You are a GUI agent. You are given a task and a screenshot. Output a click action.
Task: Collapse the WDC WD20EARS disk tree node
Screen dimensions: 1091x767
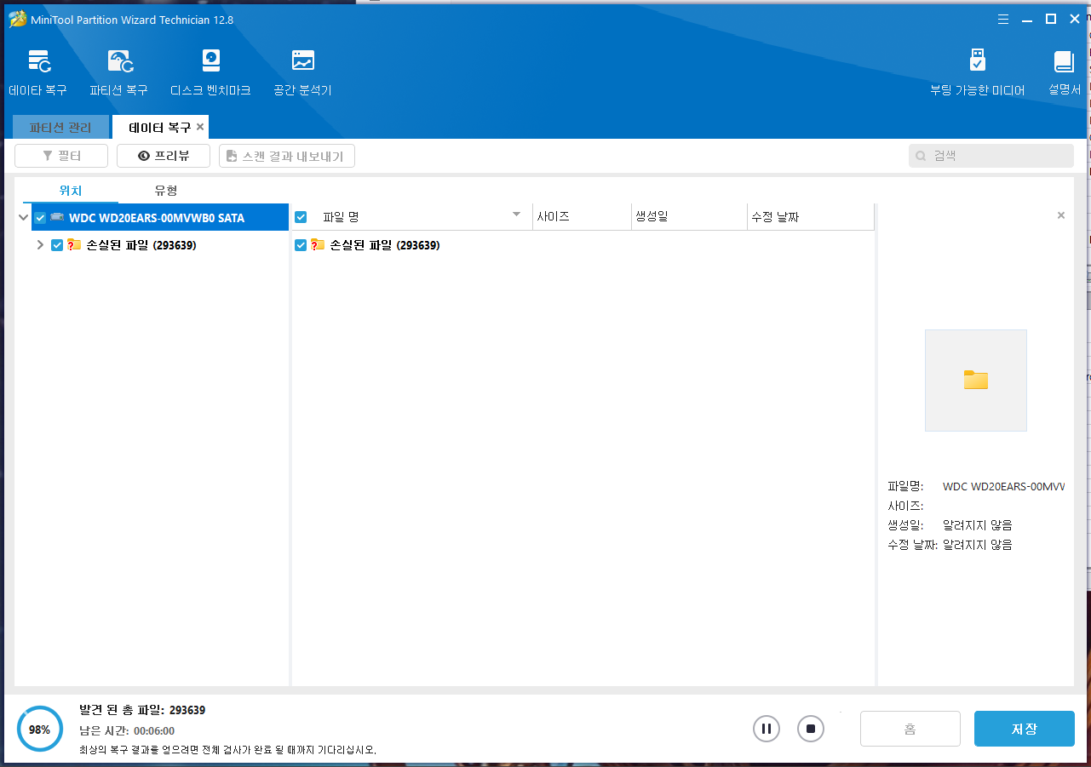click(x=23, y=218)
